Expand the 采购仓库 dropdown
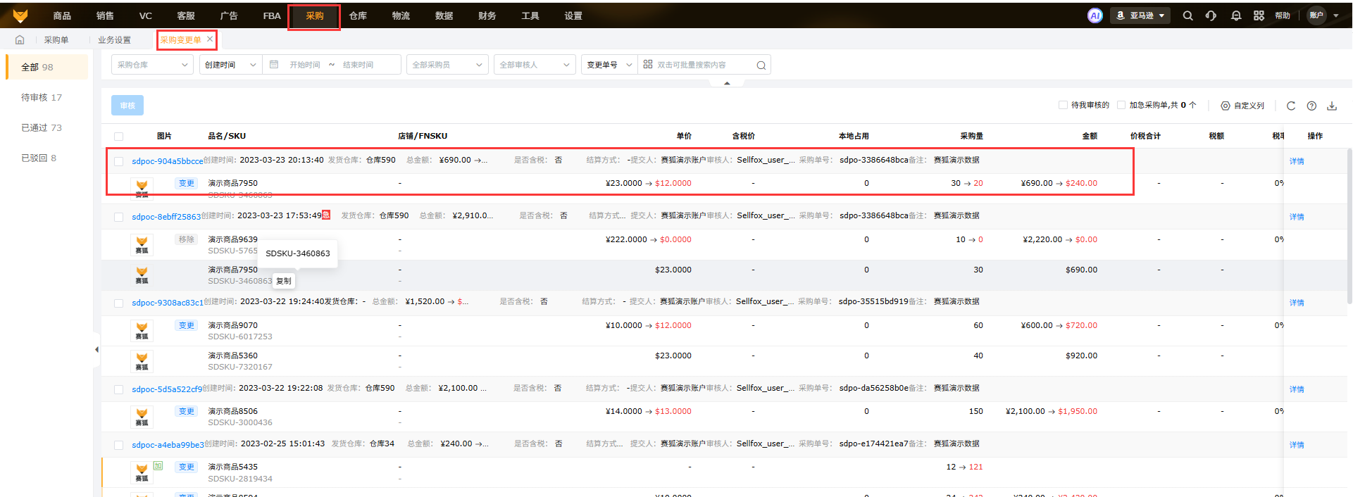This screenshot has width=1353, height=497. coord(152,65)
